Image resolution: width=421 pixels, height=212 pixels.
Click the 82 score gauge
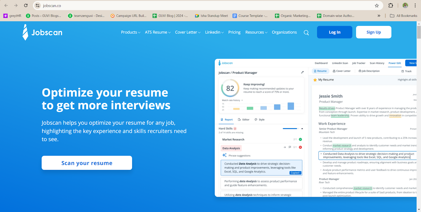[x=230, y=88]
